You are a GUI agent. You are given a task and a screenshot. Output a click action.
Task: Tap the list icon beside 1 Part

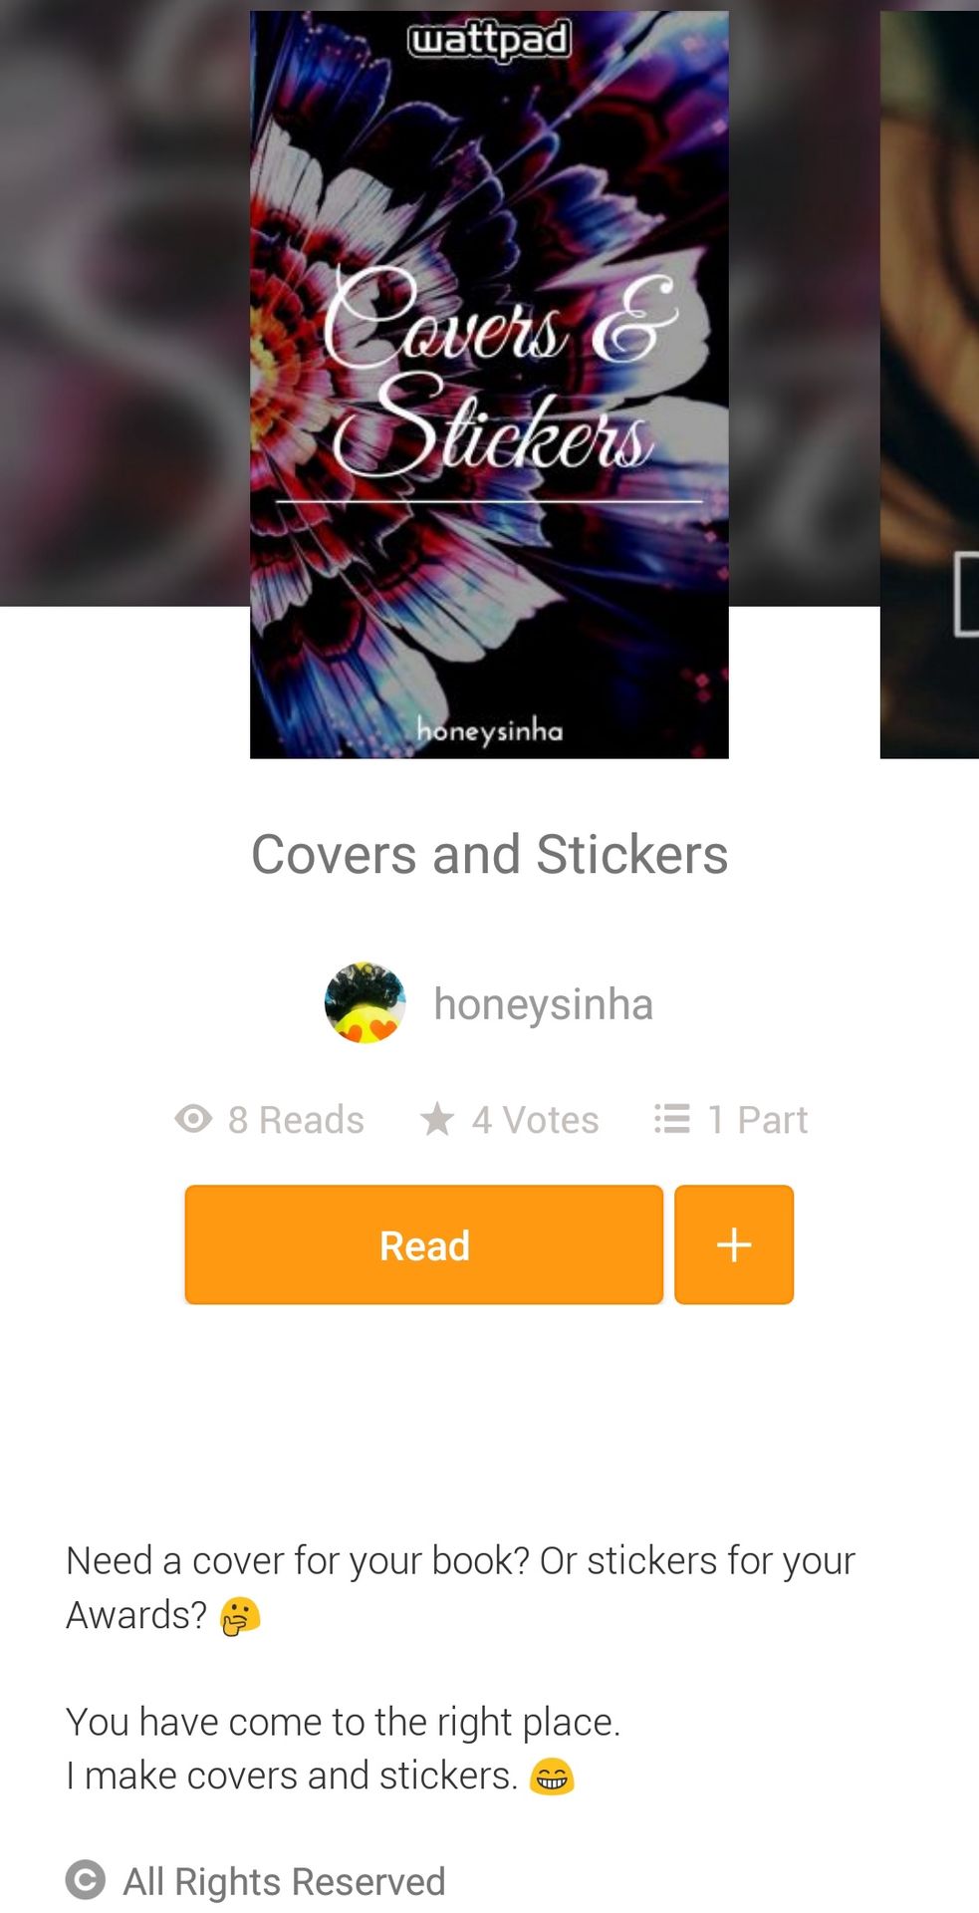click(x=672, y=1119)
